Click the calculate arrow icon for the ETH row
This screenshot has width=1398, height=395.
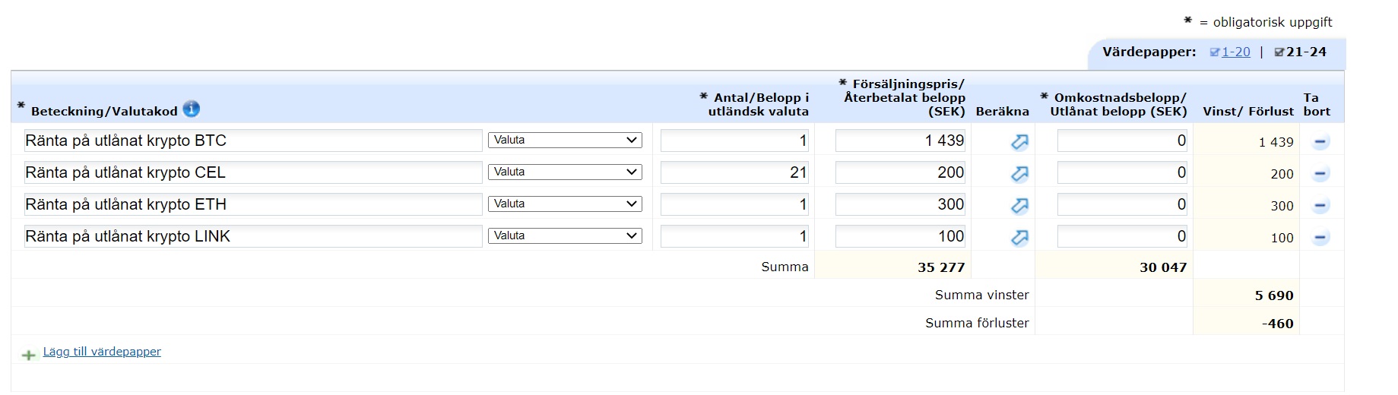1019,206
